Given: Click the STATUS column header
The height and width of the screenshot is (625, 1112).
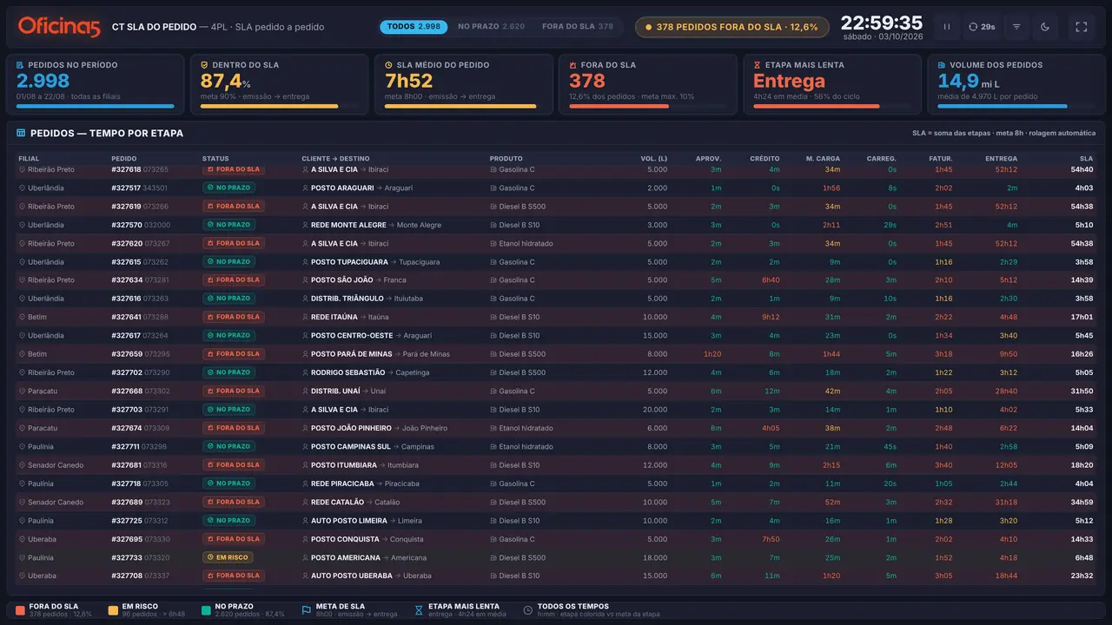Looking at the screenshot, I should (x=215, y=159).
